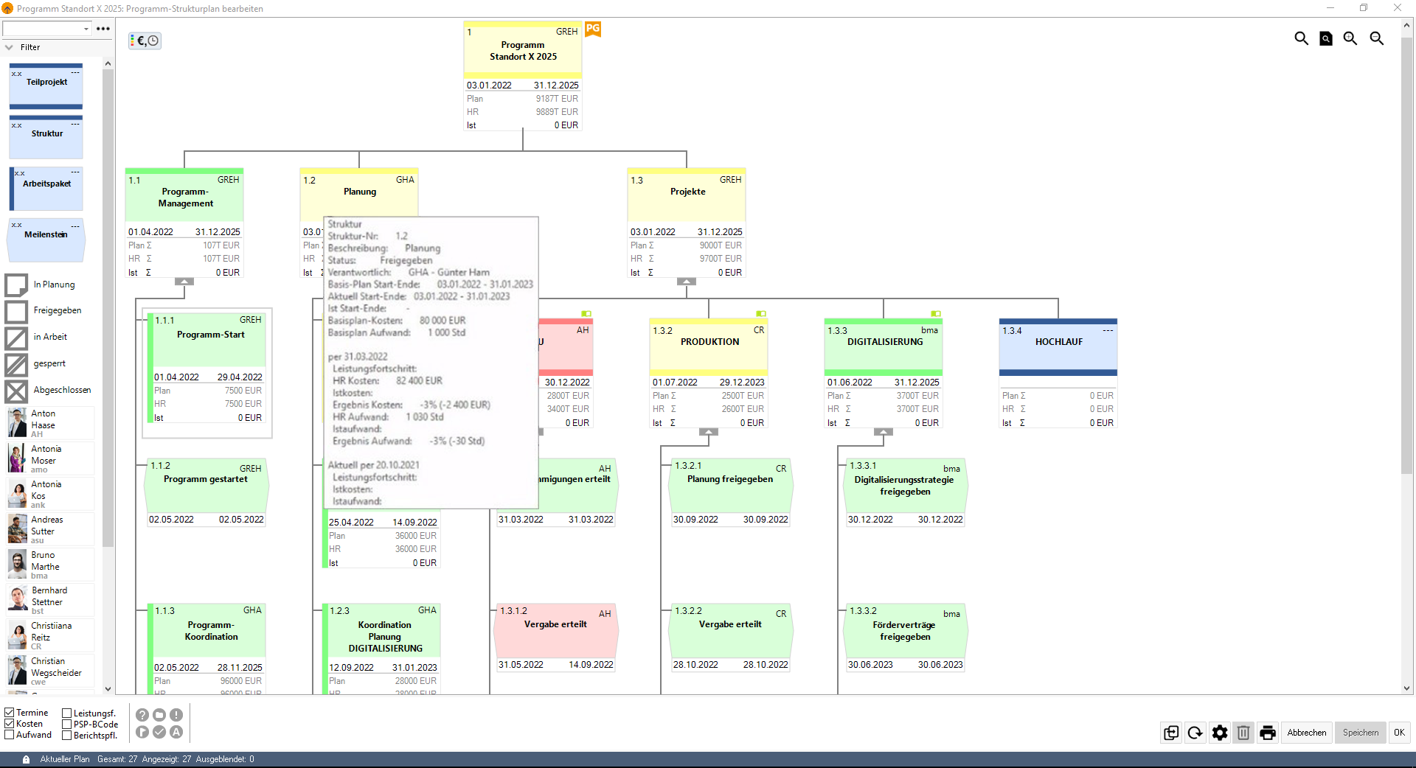
Task: Click the question mark status icon
Action: coord(142,715)
